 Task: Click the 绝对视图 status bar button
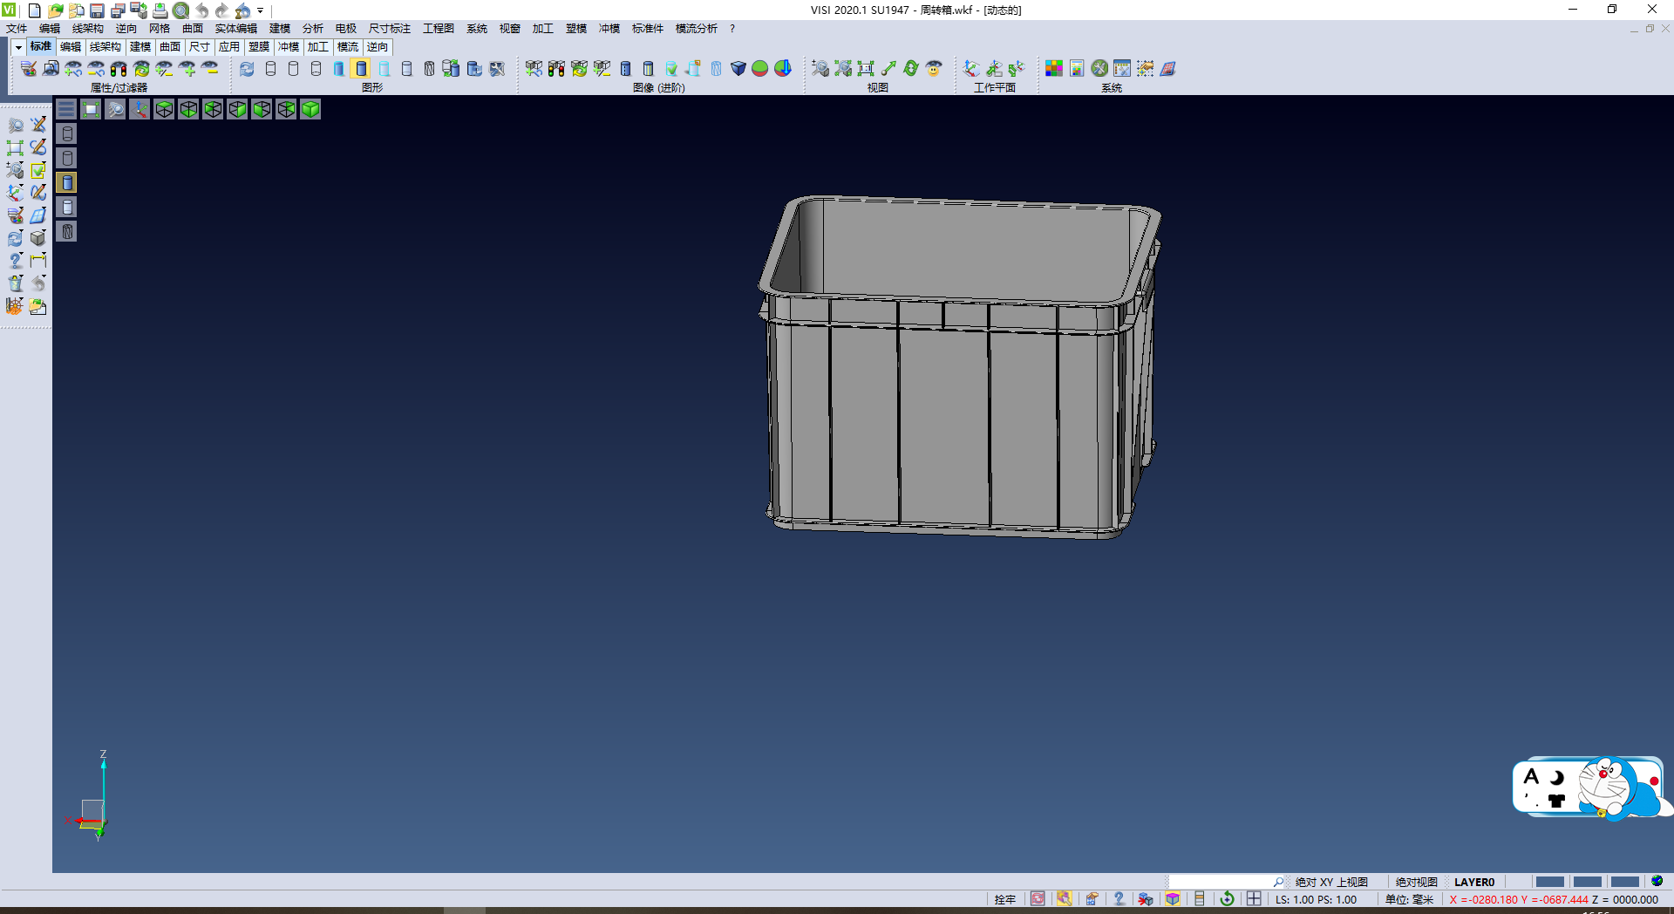pyautogui.click(x=1416, y=882)
